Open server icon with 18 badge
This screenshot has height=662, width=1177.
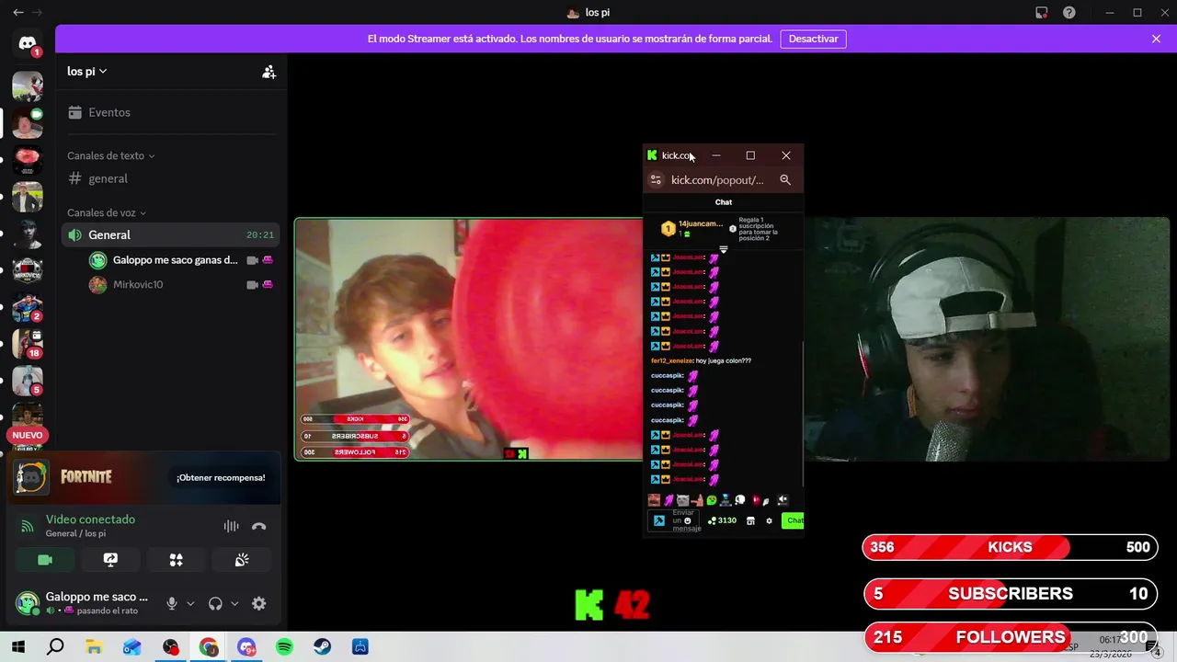28,344
